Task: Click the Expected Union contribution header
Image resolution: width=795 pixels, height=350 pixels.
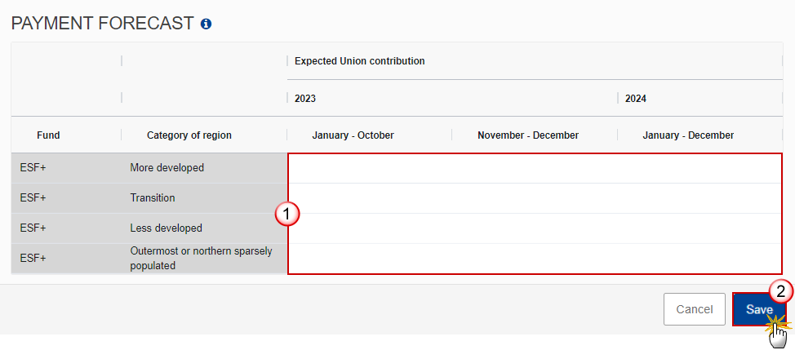Action: [359, 61]
